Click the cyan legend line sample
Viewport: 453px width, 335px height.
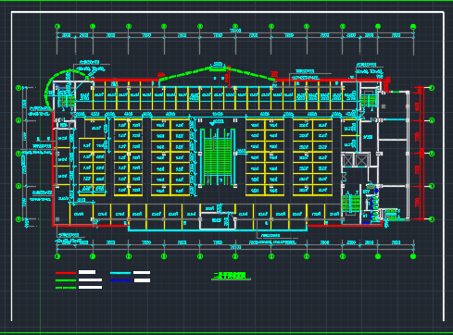pyautogui.click(x=120, y=273)
